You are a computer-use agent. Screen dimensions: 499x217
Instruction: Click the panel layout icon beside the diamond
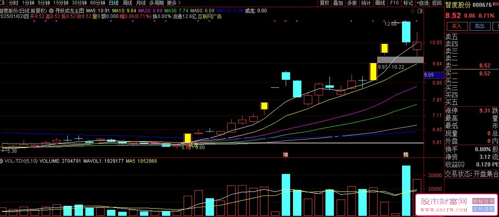point(419,11)
